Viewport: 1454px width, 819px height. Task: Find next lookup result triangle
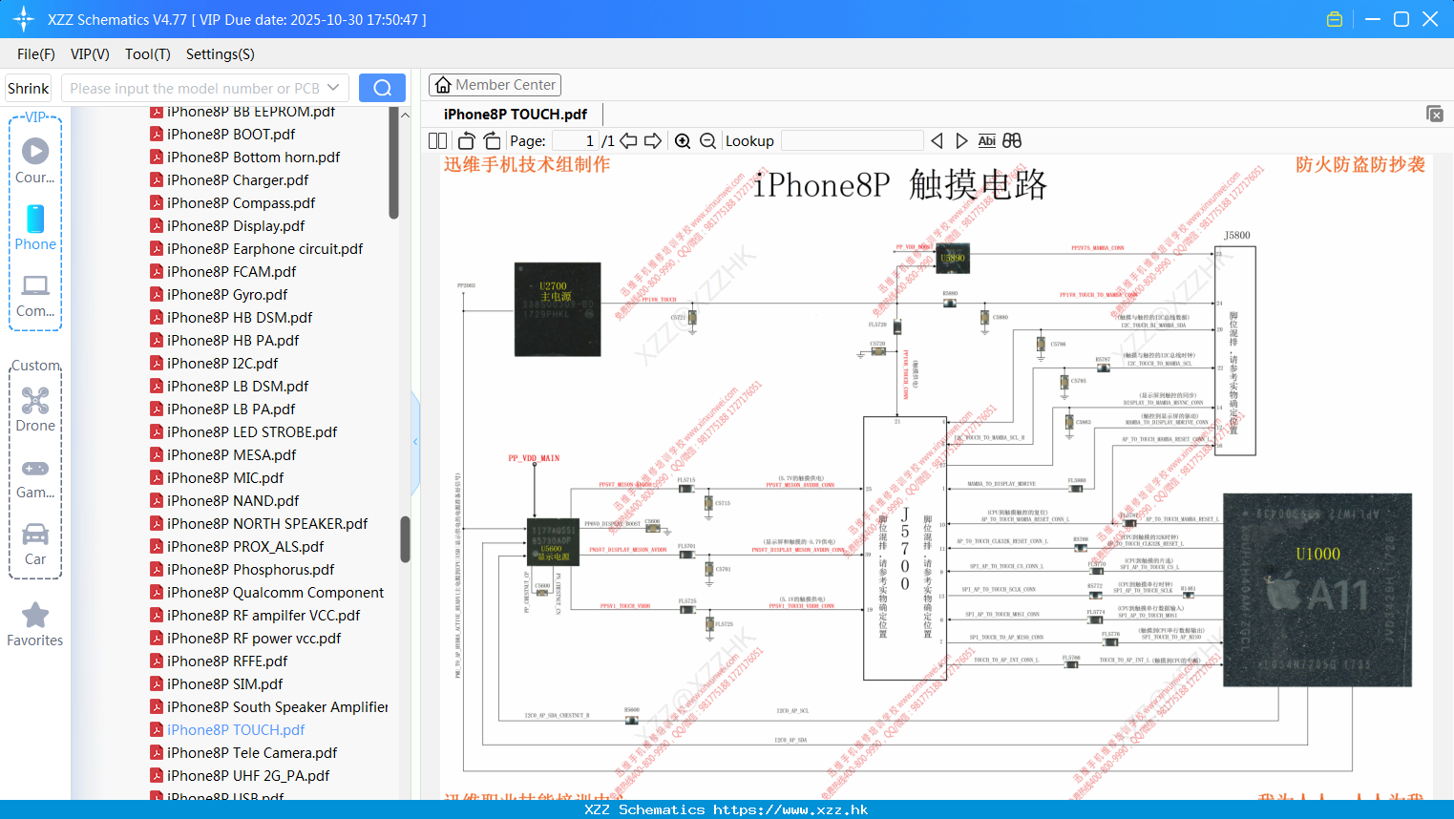pos(961,140)
